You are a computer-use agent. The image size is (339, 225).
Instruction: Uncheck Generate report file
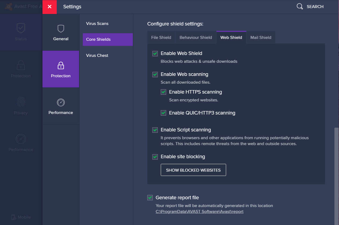pos(150,198)
